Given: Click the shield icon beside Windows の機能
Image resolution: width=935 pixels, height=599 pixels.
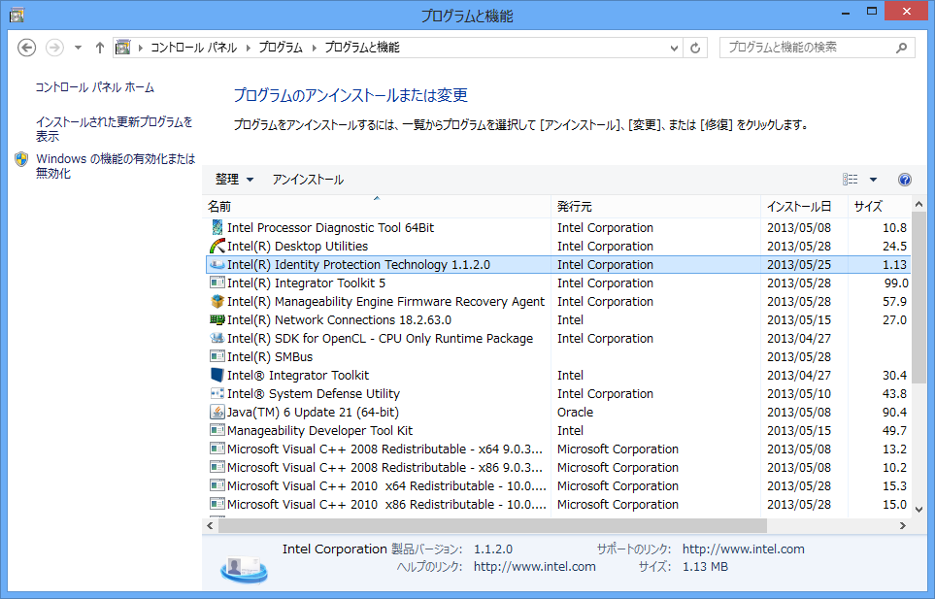Looking at the screenshot, I should pos(21,159).
